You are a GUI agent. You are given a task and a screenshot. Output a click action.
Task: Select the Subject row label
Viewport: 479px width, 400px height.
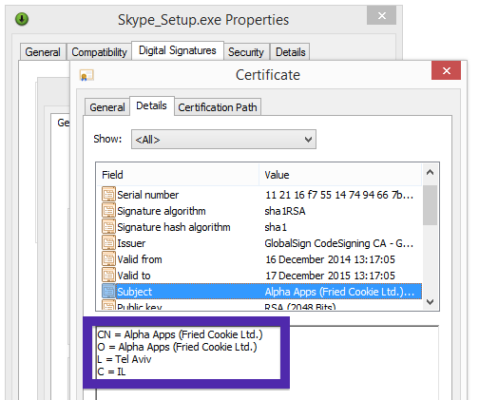coord(134,292)
